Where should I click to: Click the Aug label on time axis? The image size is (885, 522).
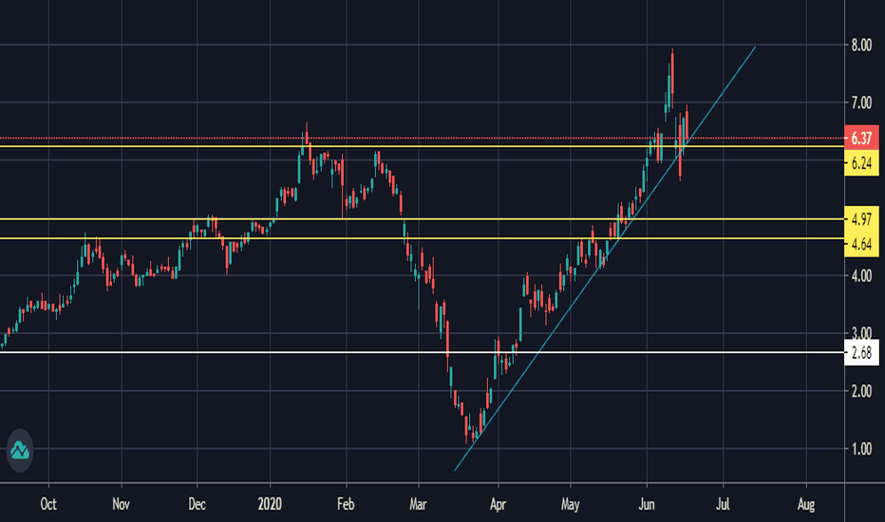pos(806,504)
